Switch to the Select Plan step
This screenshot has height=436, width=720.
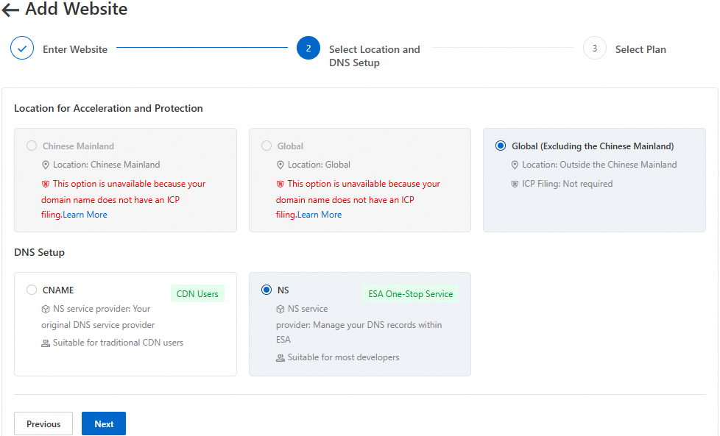click(640, 49)
